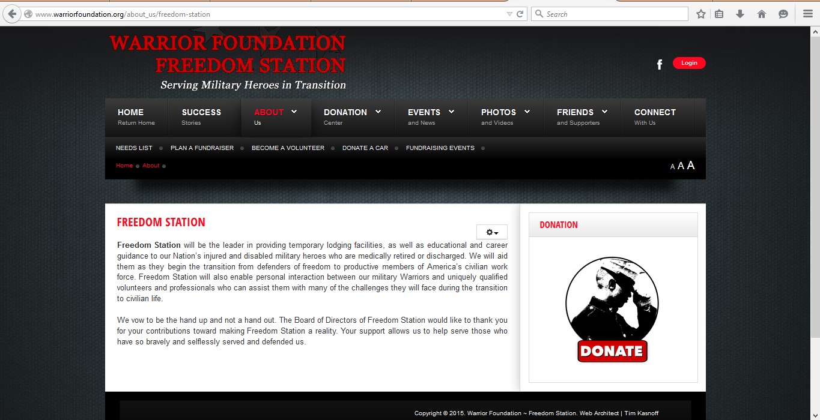Focus the browser Search field
The height and width of the screenshot is (420, 820).
click(610, 14)
